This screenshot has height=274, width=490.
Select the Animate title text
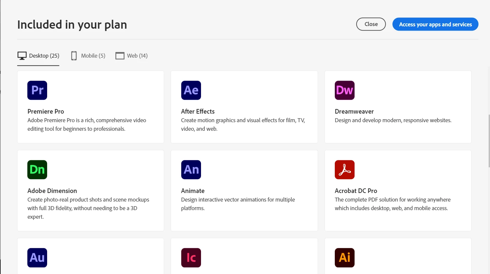[x=193, y=191]
